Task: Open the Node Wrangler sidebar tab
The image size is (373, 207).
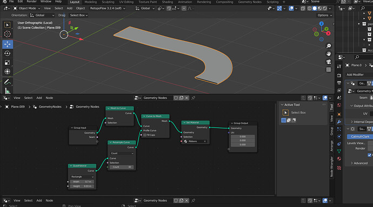Action: pyautogui.click(x=331, y=166)
